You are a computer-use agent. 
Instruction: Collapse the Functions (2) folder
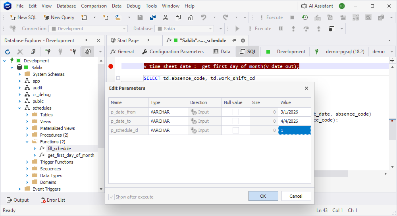coord(27,142)
